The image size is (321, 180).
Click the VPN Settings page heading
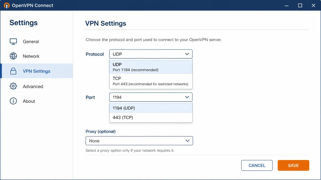[106, 23]
